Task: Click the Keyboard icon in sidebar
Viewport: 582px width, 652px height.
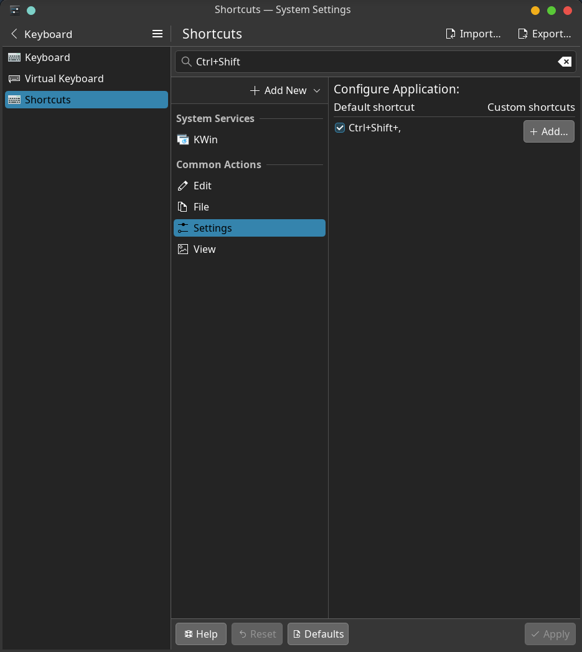Action: click(x=14, y=57)
